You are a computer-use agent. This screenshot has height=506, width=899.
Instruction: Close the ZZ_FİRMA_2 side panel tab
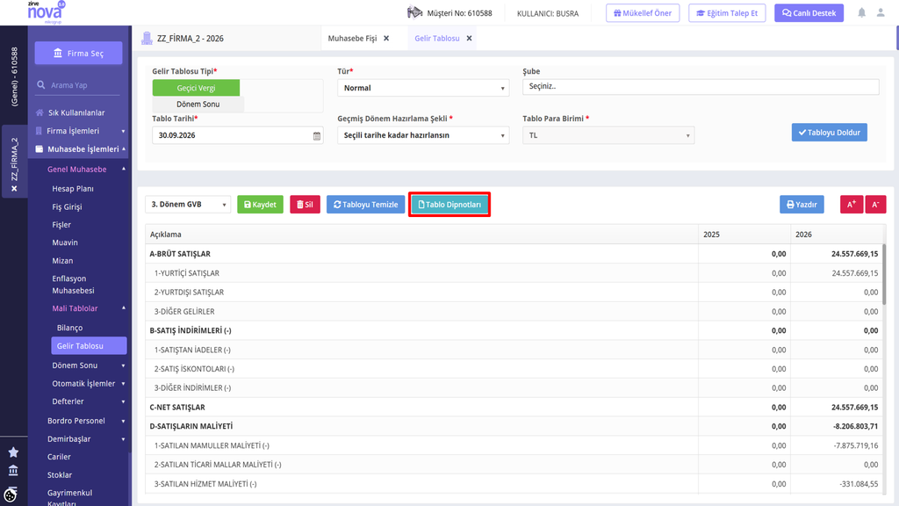pyautogui.click(x=14, y=189)
